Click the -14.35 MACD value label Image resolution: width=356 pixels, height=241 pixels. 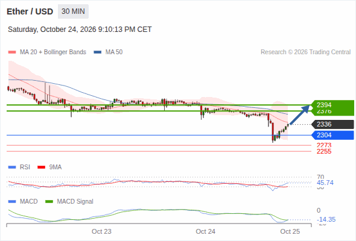point(326,219)
